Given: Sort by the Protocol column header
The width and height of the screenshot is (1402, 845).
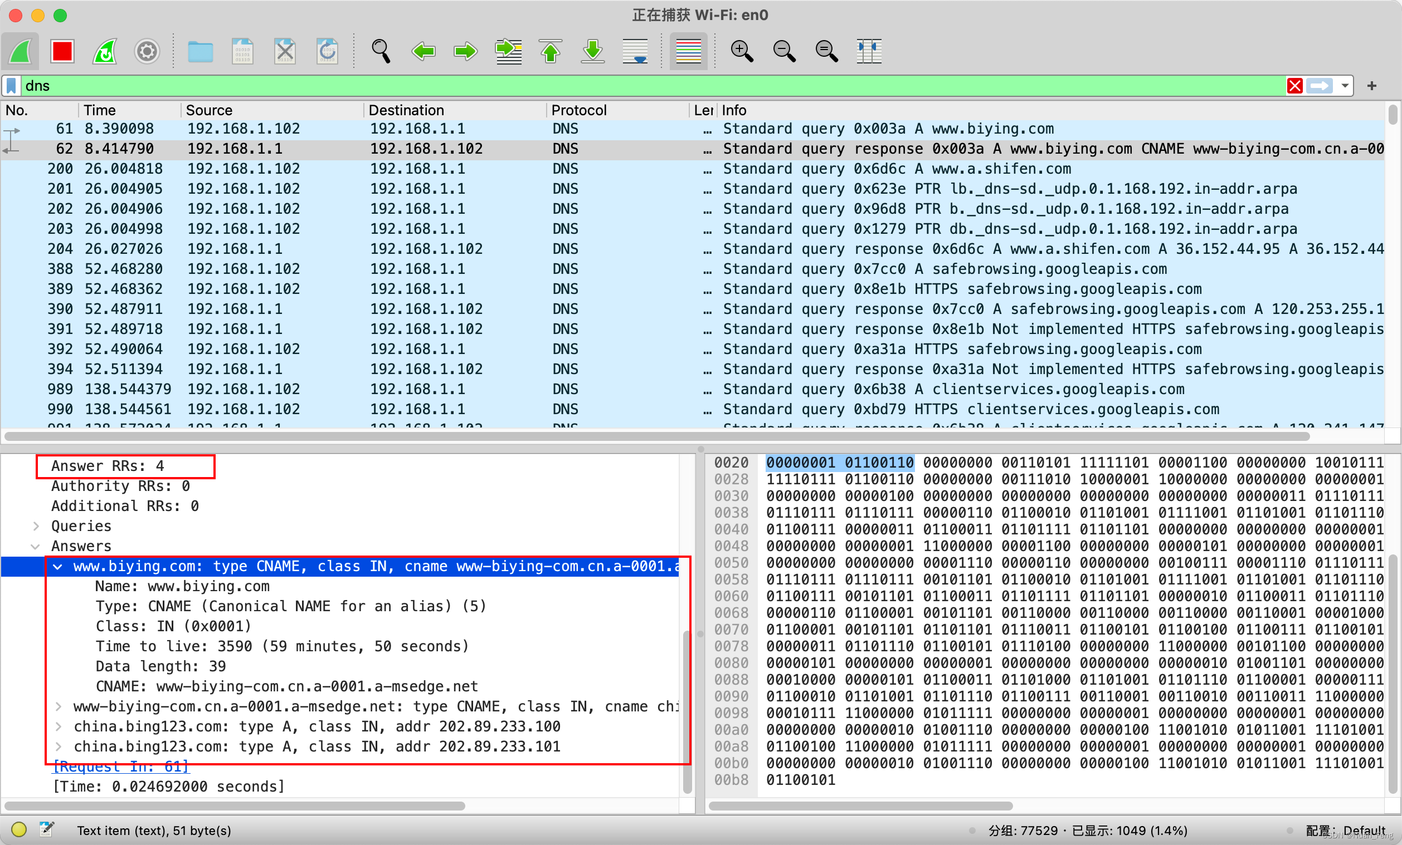Looking at the screenshot, I should pos(578,110).
